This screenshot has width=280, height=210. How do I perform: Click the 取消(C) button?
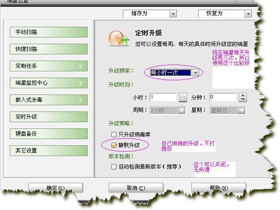136,188
